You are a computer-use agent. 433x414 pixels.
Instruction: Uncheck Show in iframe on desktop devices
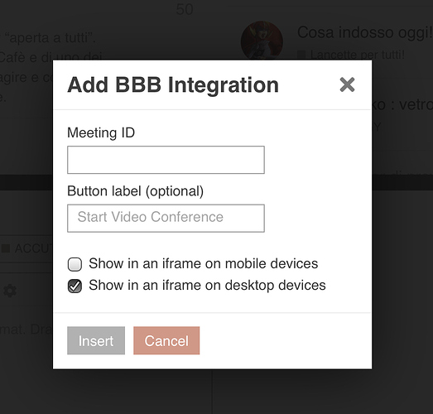75,286
